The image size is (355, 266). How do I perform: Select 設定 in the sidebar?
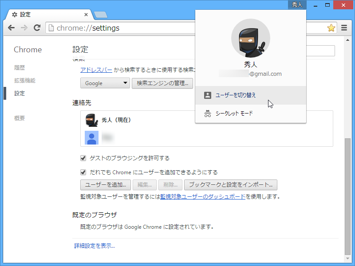click(20, 94)
